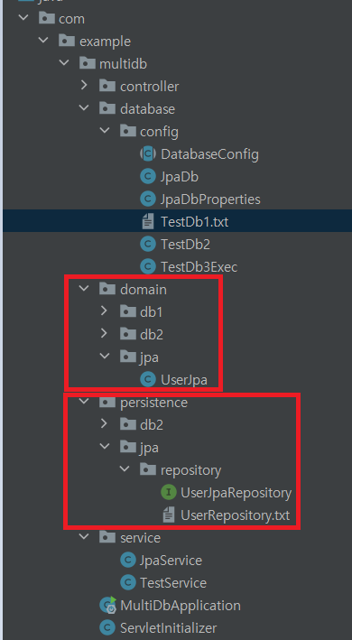Expand db2 chevron under persistence
The width and height of the screenshot is (352, 640).
coord(105,424)
